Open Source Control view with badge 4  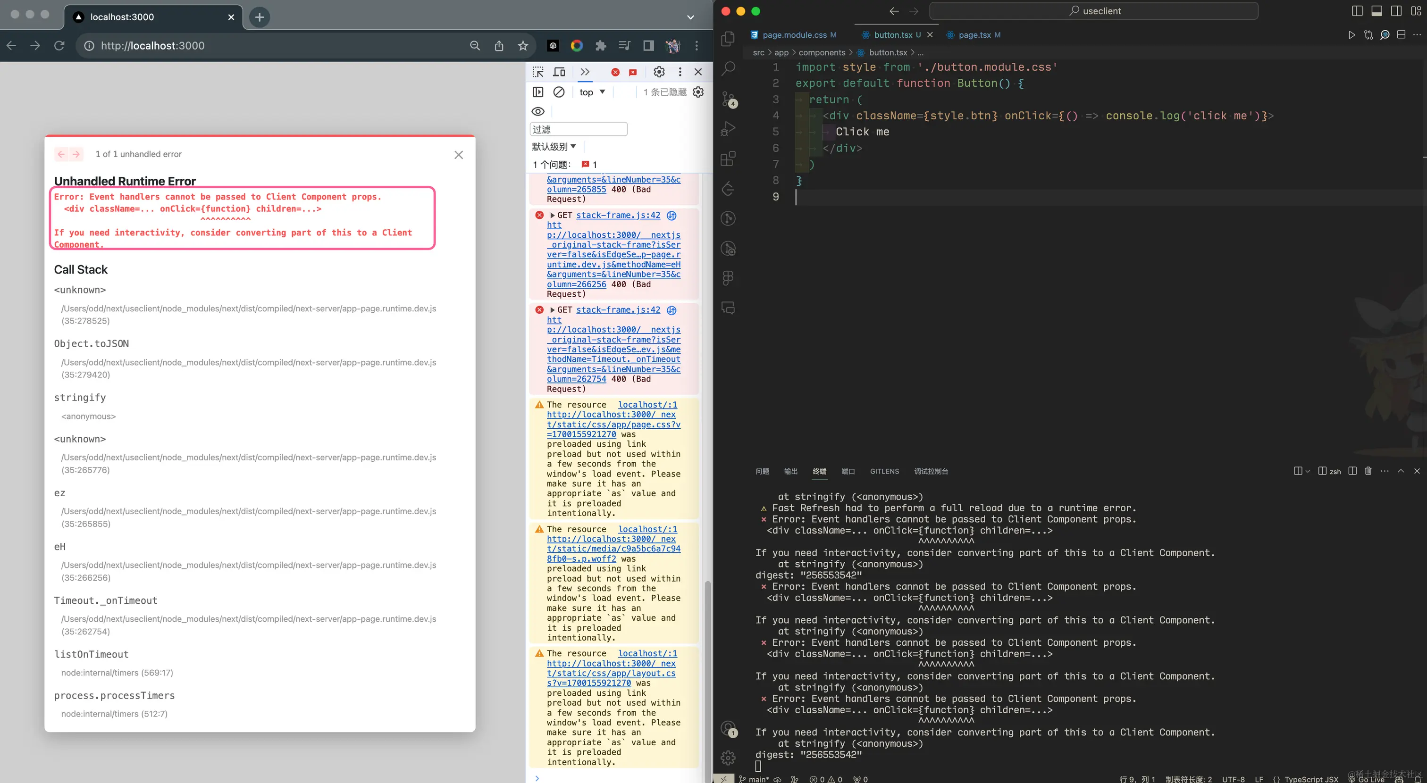click(728, 99)
